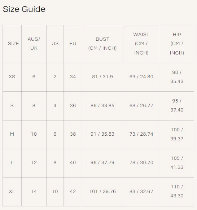Click the EU size 40 cell
Viewport: 197px width, 210px height.
73,163
